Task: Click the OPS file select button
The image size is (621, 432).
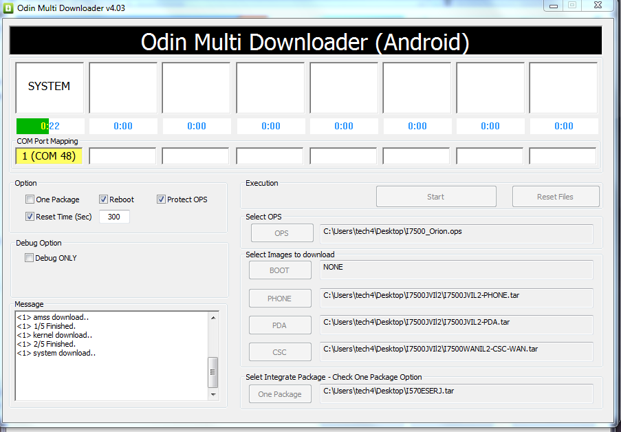Action: [281, 233]
